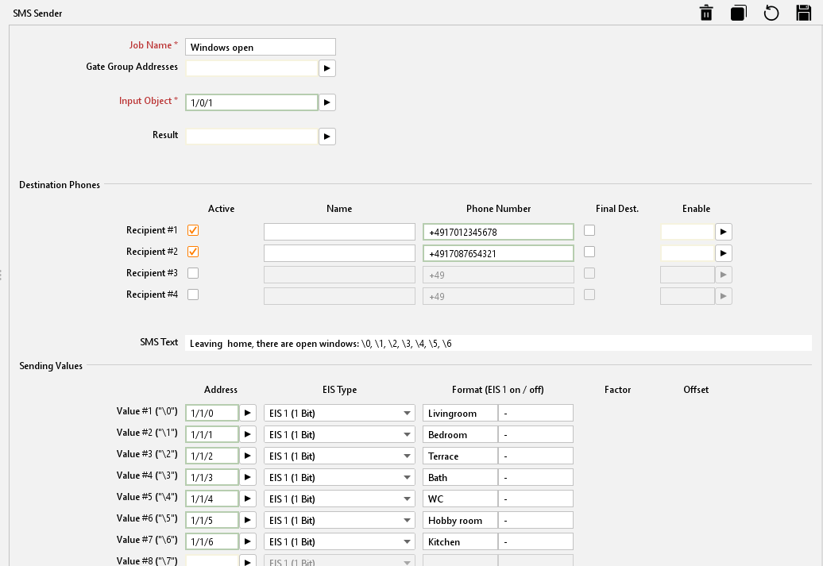This screenshot has width=823, height=566.
Task: Enable Active checkbox for Recipient #3
Action: [x=193, y=273]
